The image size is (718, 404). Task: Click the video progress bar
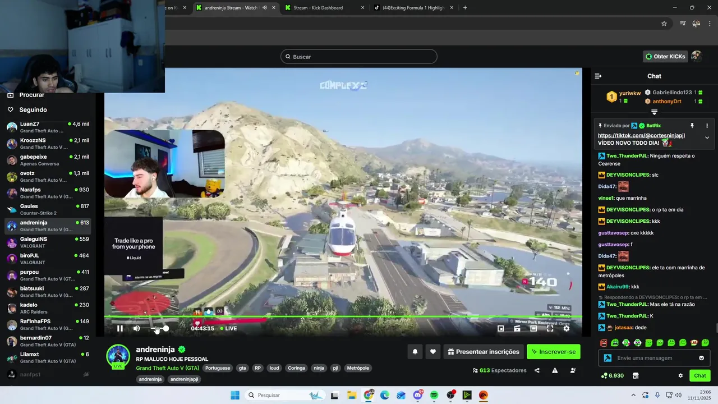343,318
